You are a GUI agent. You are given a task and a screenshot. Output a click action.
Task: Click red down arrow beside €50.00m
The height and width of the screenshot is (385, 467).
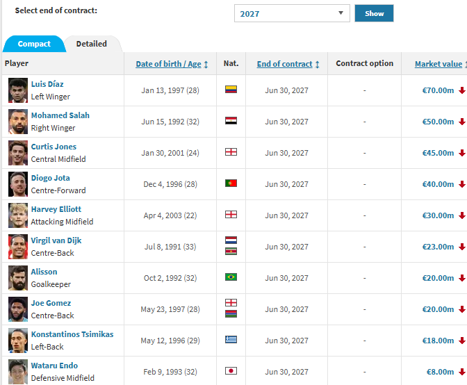pyautogui.click(x=462, y=122)
